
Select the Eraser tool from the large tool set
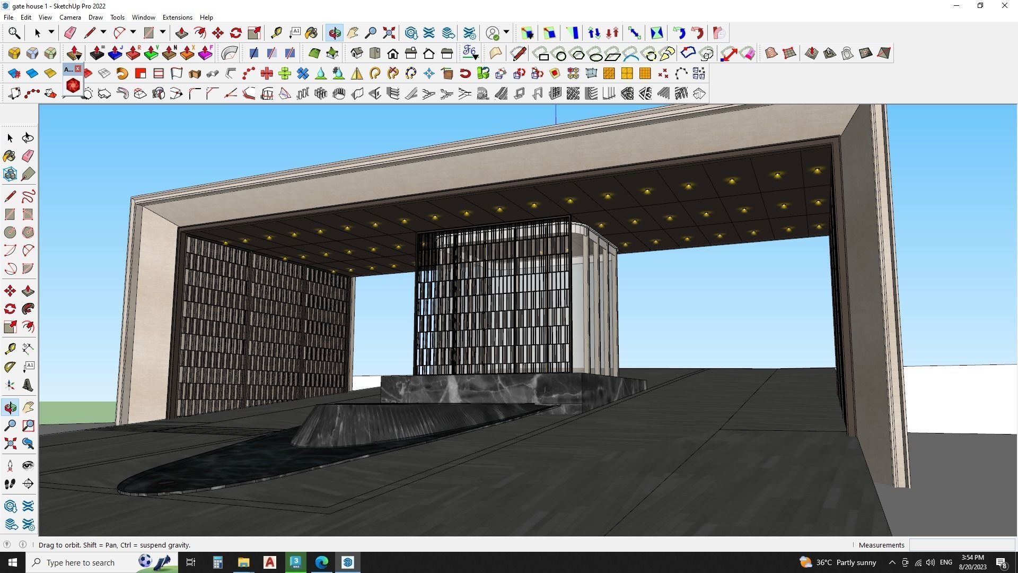(x=28, y=155)
